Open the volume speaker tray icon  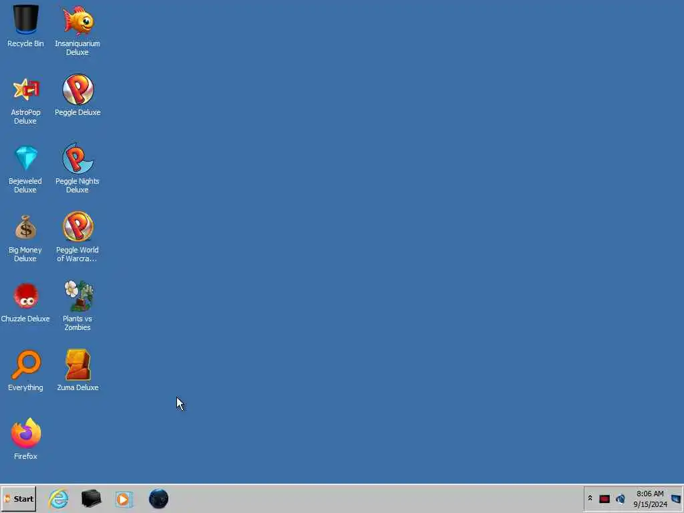621,498
